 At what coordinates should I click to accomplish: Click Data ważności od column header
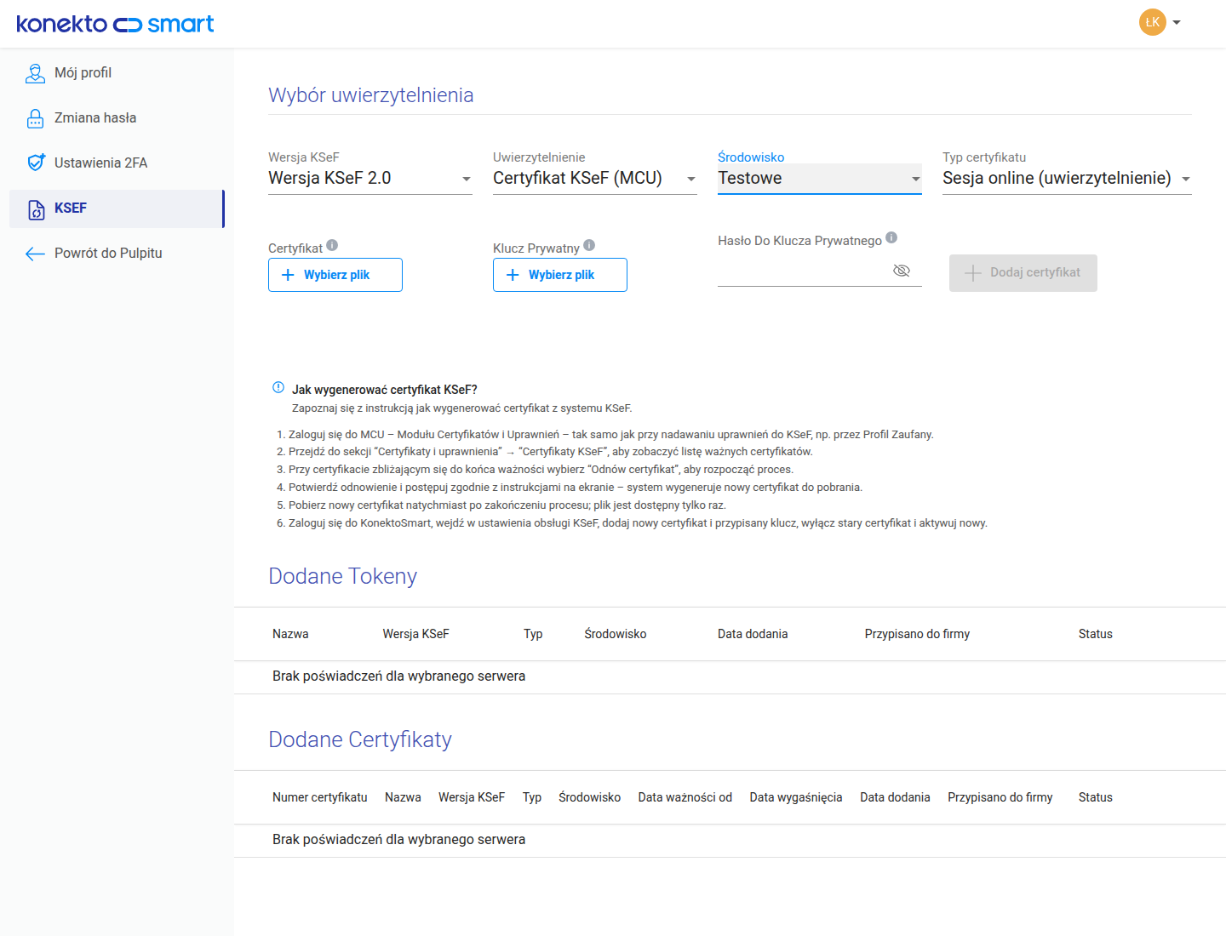[685, 797]
